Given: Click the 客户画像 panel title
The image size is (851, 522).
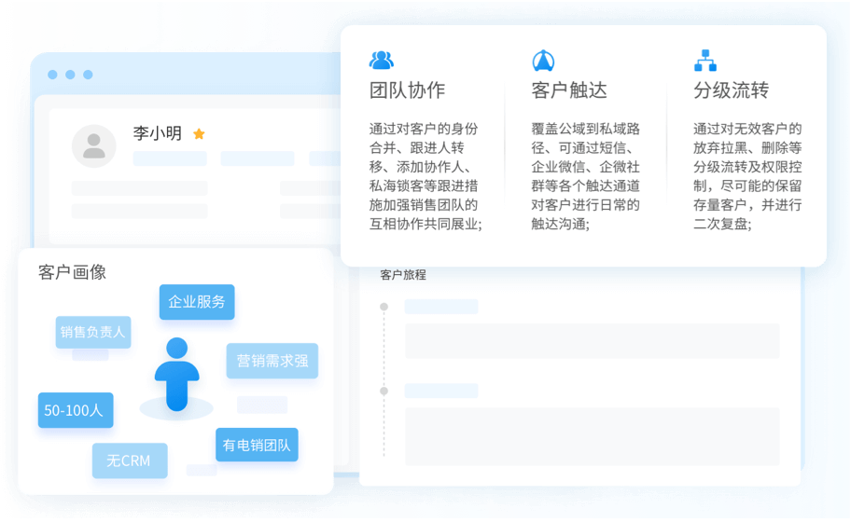Looking at the screenshot, I should (72, 272).
